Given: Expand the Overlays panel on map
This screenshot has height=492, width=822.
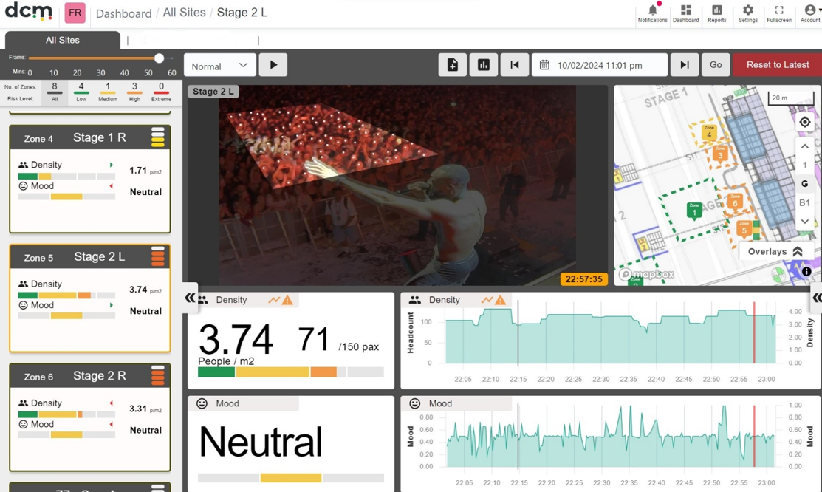Looking at the screenshot, I should [x=775, y=252].
